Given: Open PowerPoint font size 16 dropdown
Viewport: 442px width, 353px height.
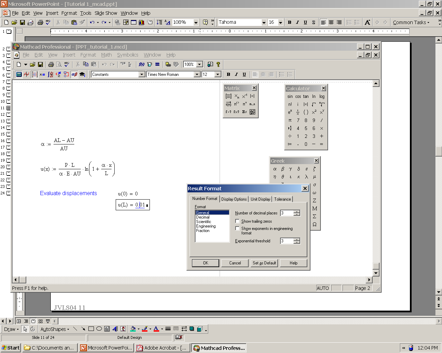Looking at the screenshot, I should (x=280, y=22).
